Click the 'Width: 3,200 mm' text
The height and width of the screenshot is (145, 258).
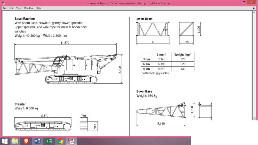[x=55, y=36]
